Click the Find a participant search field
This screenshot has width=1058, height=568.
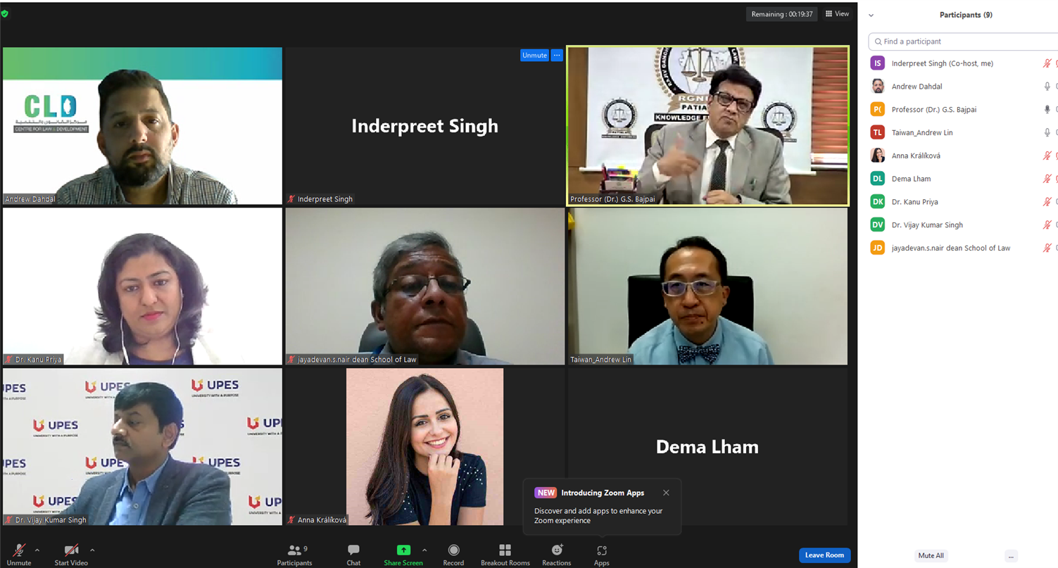(x=963, y=42)
